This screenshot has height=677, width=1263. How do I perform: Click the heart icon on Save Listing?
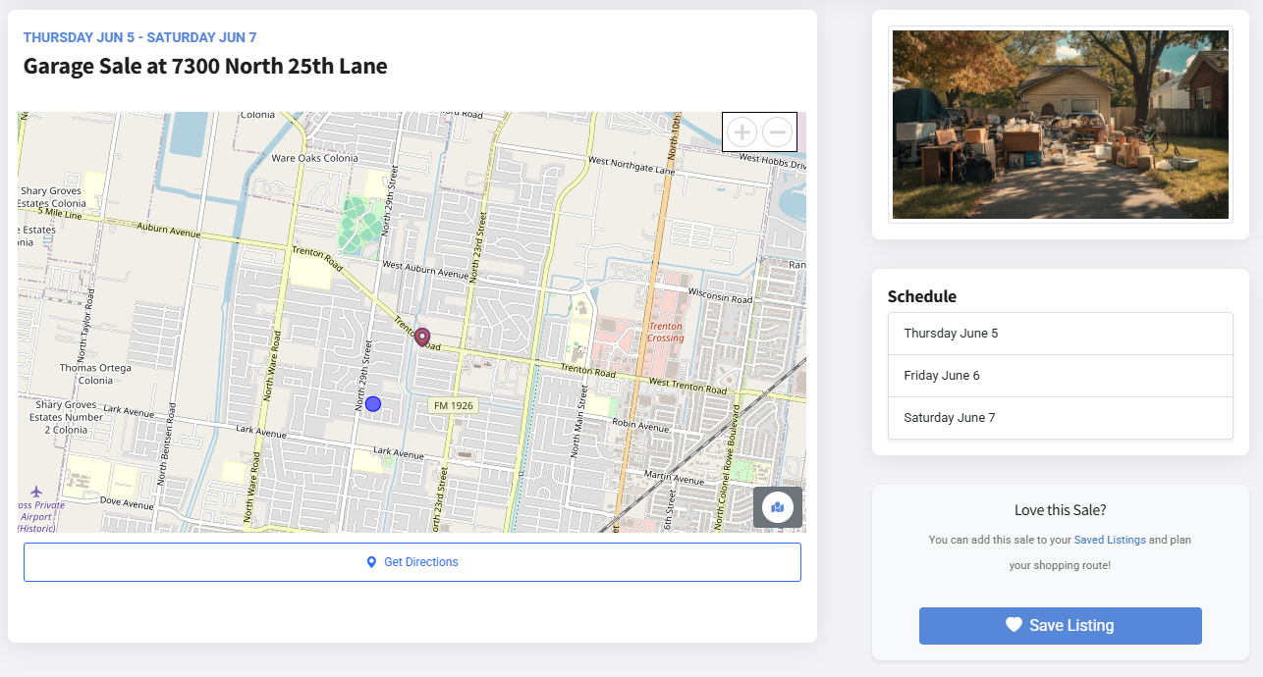[1012, 625]
